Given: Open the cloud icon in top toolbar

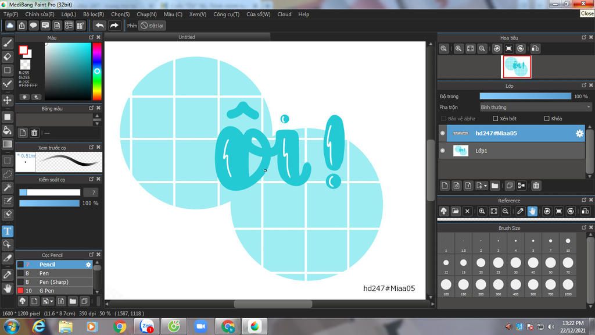Looking at the screenshot, I should 10,26.
